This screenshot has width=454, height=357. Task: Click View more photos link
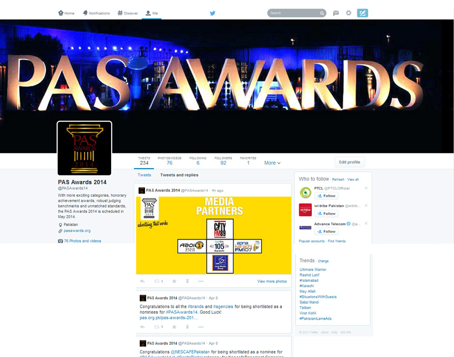click(x=272, y=281)
